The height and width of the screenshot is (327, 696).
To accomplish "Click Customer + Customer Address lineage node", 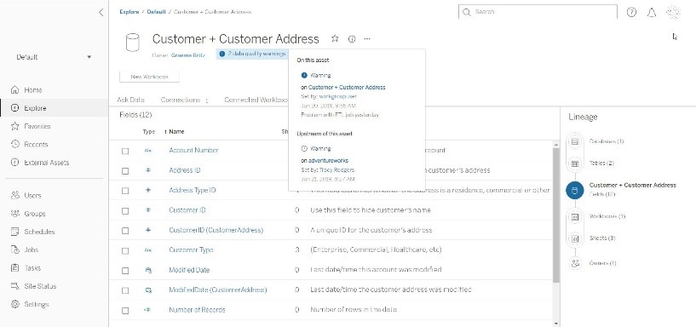I will pos(575,191).
